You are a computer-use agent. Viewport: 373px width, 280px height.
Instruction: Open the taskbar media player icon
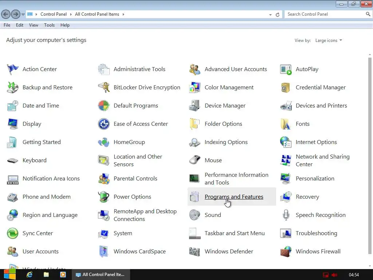[x=63, y=275]
